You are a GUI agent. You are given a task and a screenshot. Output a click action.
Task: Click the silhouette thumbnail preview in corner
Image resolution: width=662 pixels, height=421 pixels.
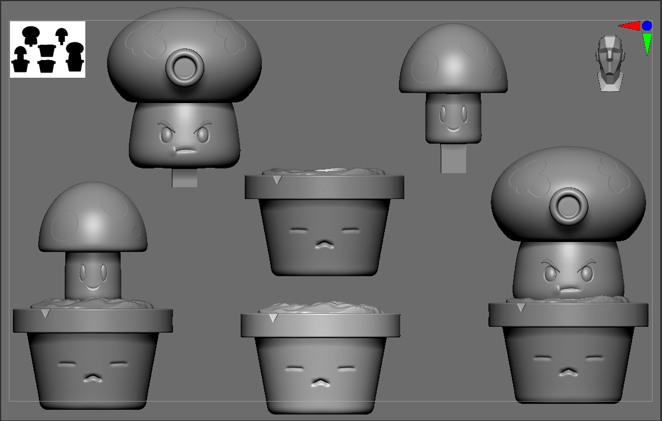[48, 49]
